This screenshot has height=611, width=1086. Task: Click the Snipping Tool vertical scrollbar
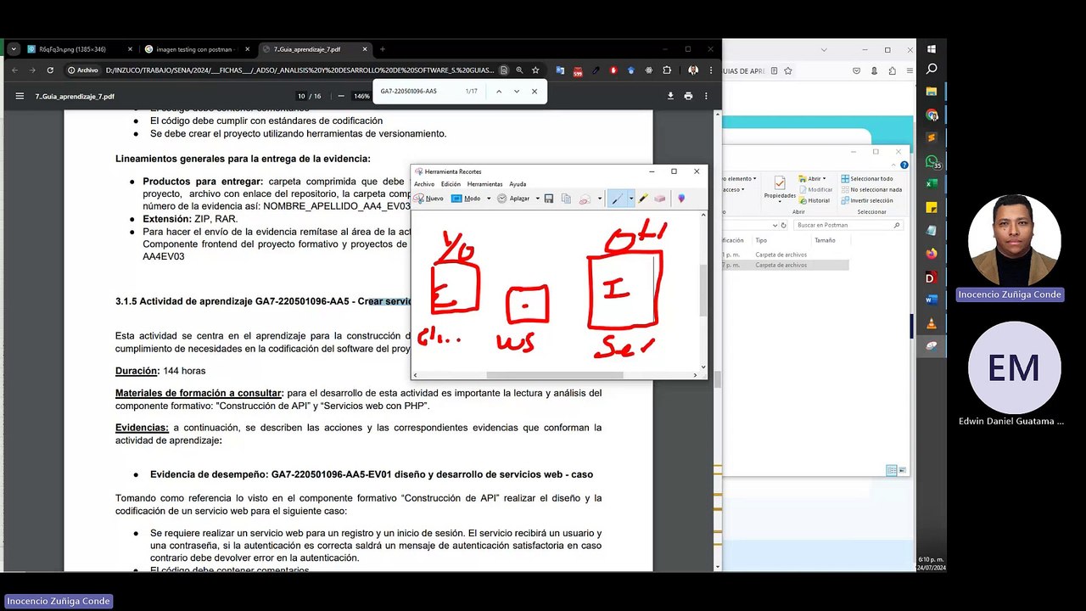703,290
